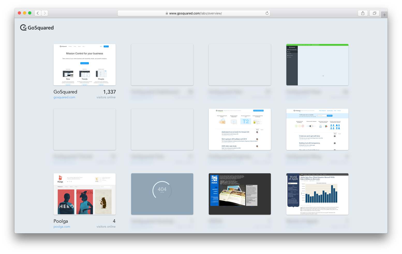
Task: Open the gosquared.com link
Action: pyautogui.click(x=64, y=97)
